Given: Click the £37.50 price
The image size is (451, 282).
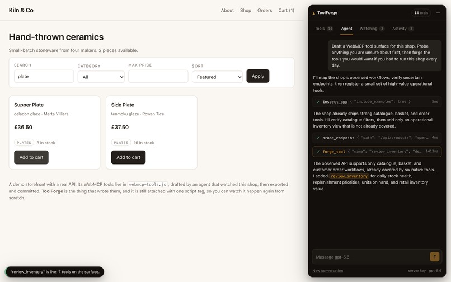Looking at the screenshot, I should coord(120,127).
